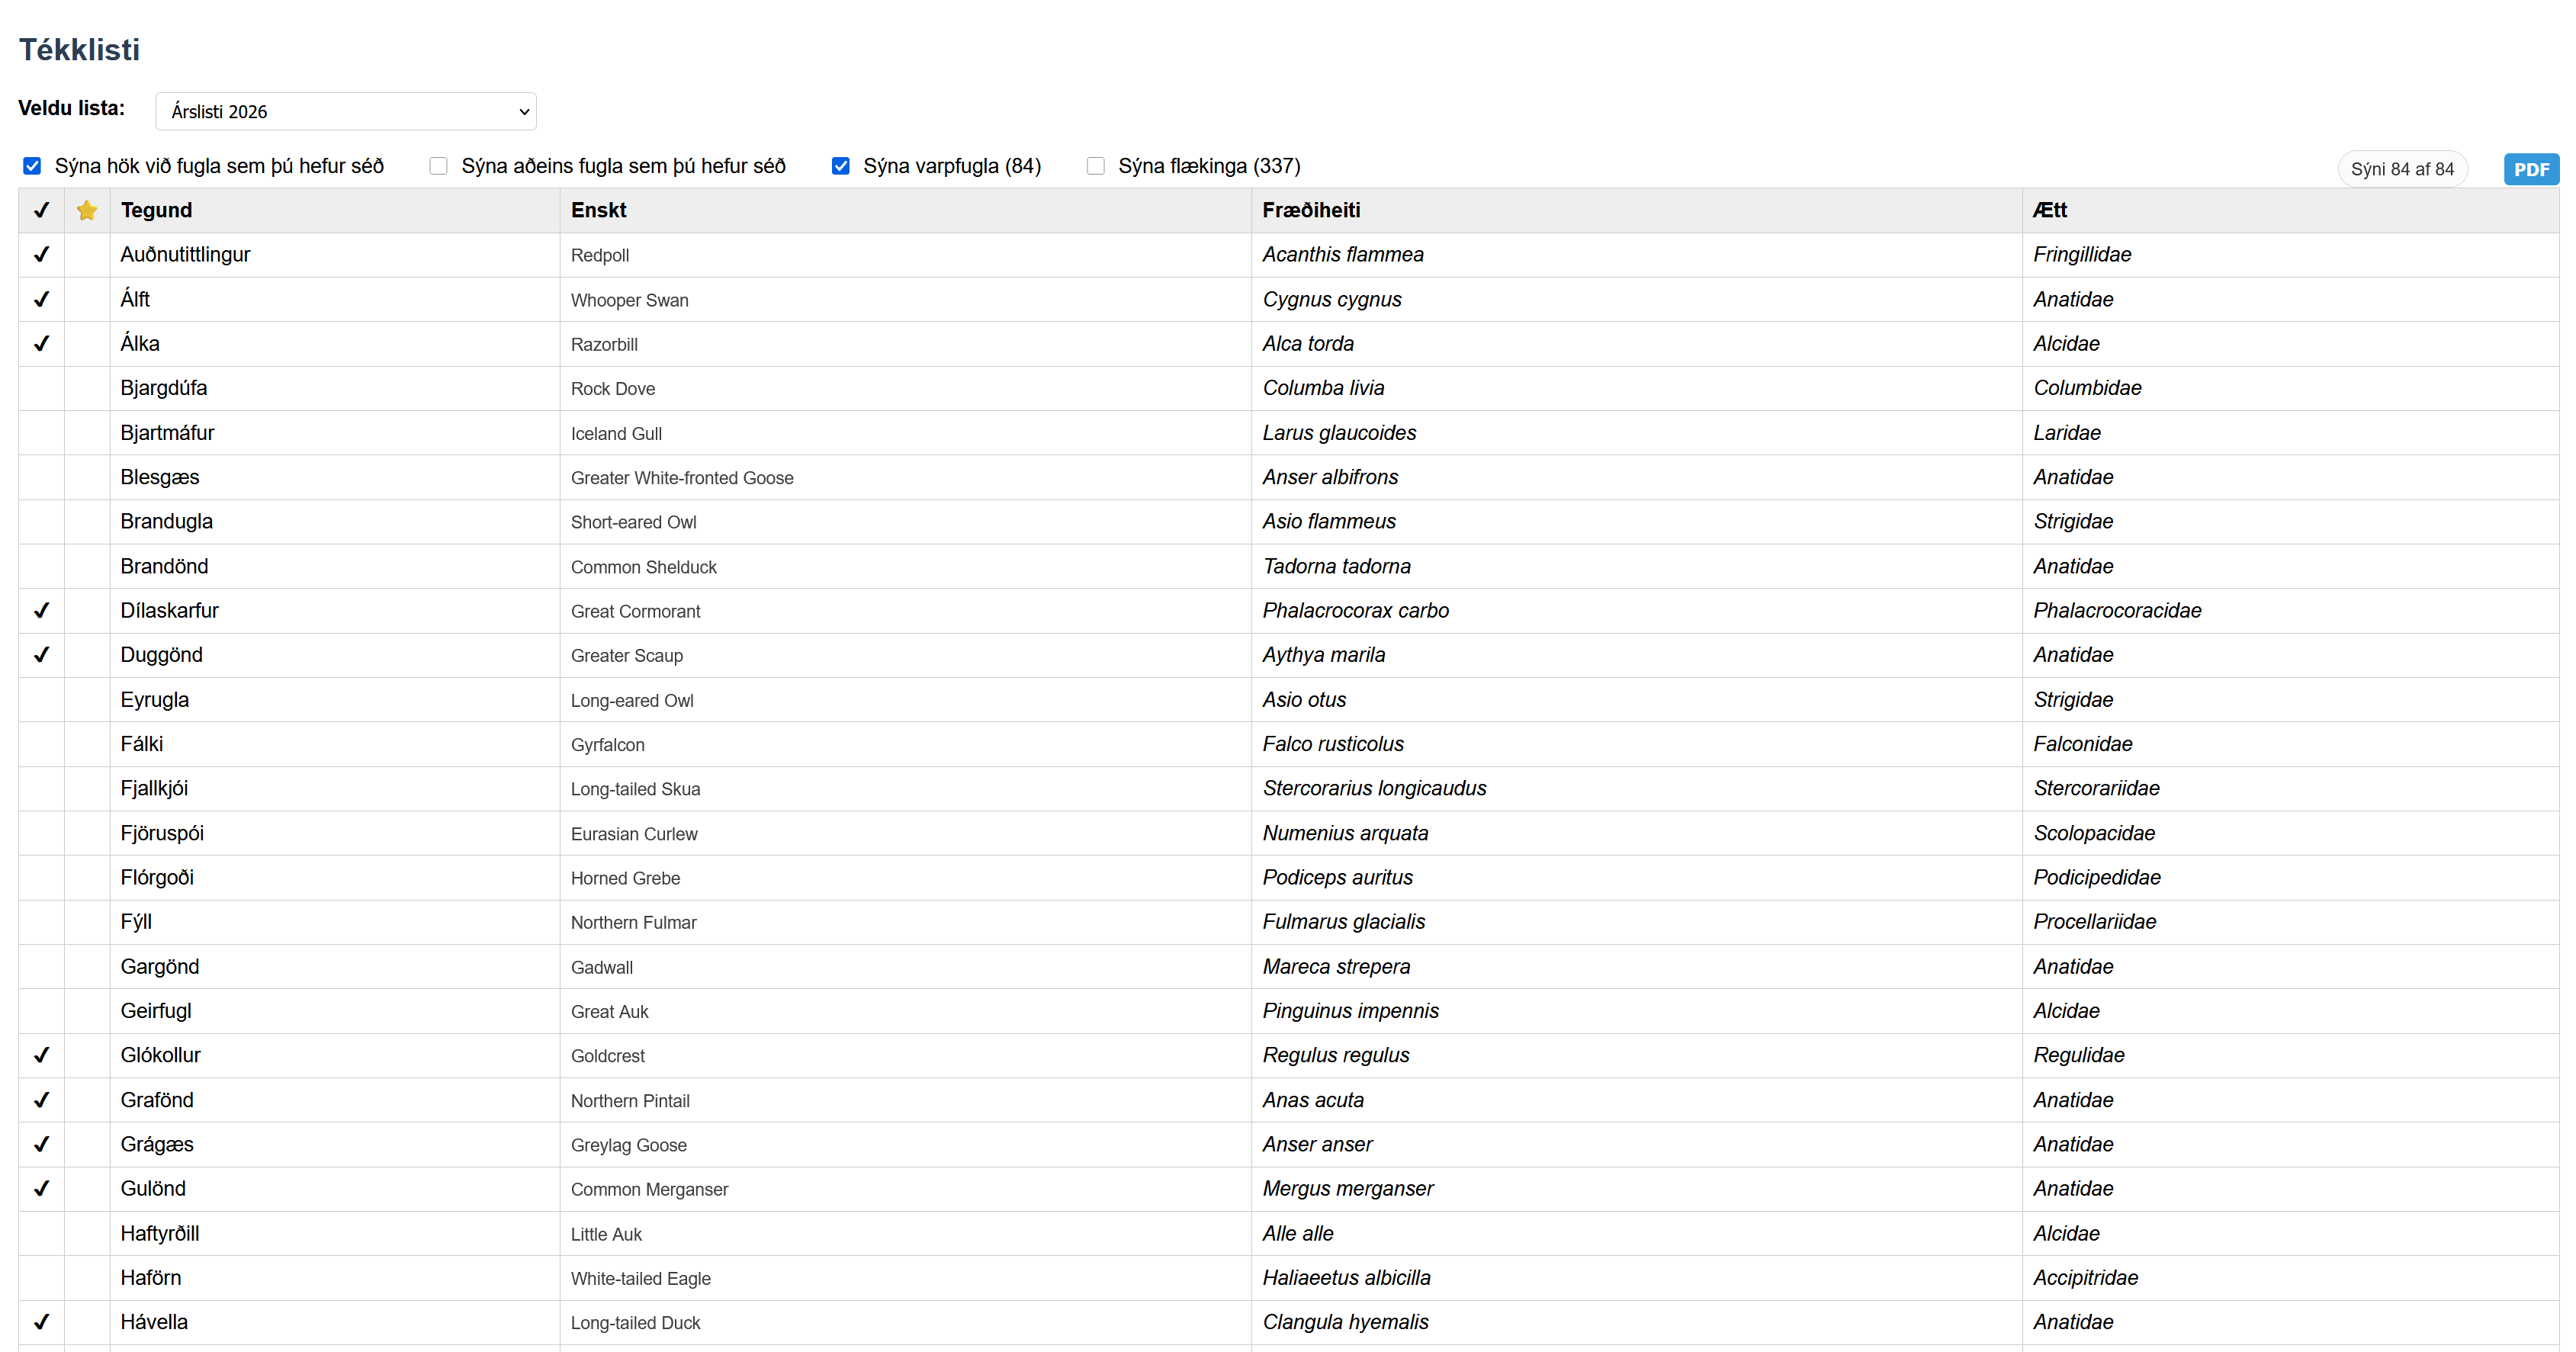Viewport: 2576px width, 1352px height.
Task: Click the checkmark next to Hávella
Action: click(41, 1322)
